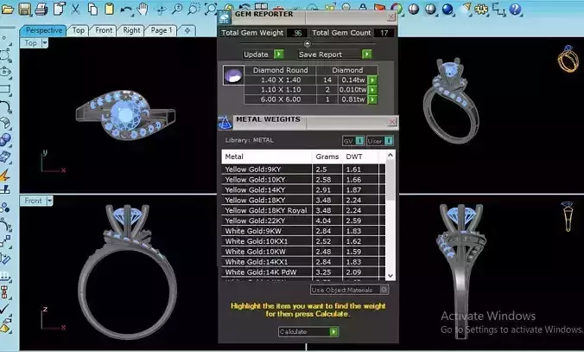584x352 pixels.
Task: Open file with the folder icon
Action: click(x=8, y=9)
